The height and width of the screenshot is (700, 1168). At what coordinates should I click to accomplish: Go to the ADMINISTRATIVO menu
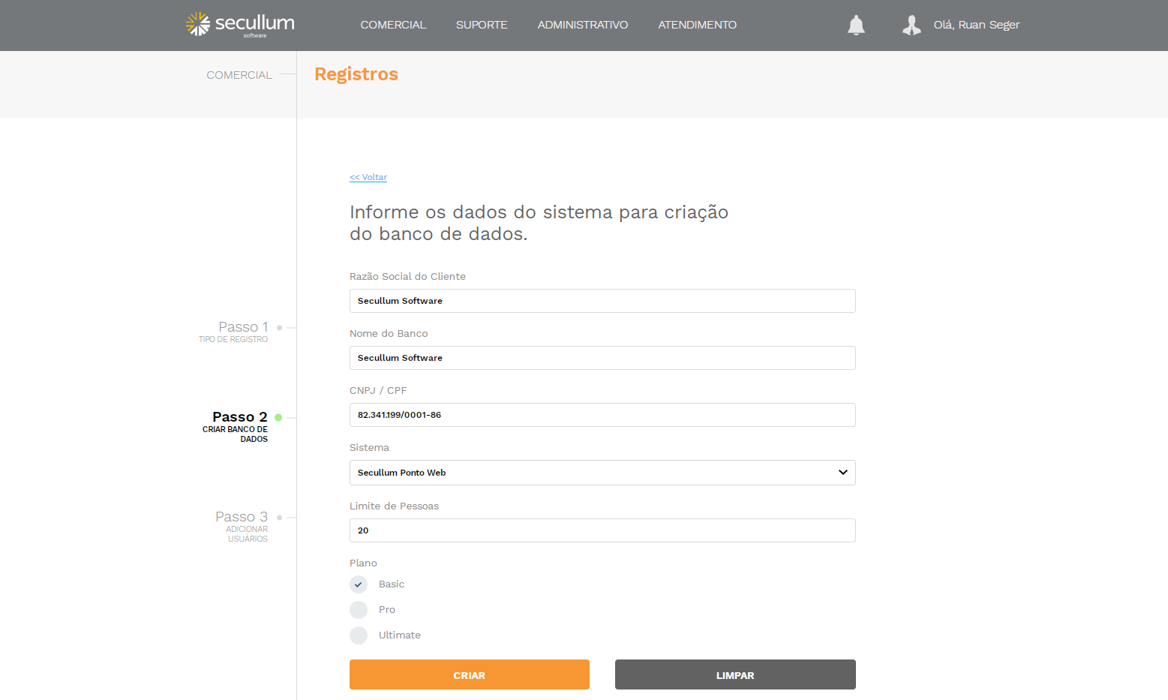coord(583,25)
